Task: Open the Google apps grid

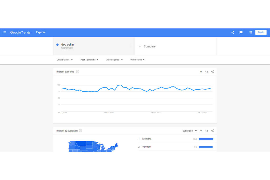Action: 250,32
